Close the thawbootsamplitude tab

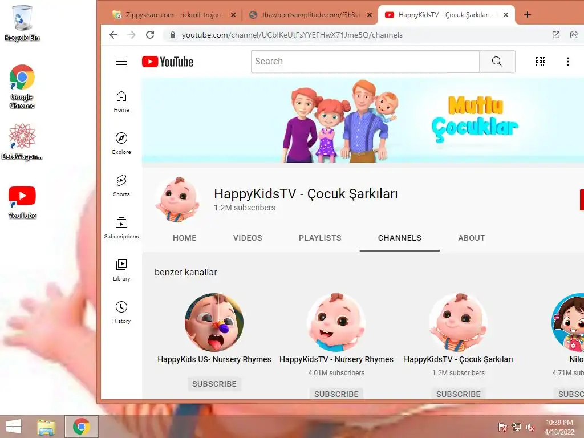(370, 15)
